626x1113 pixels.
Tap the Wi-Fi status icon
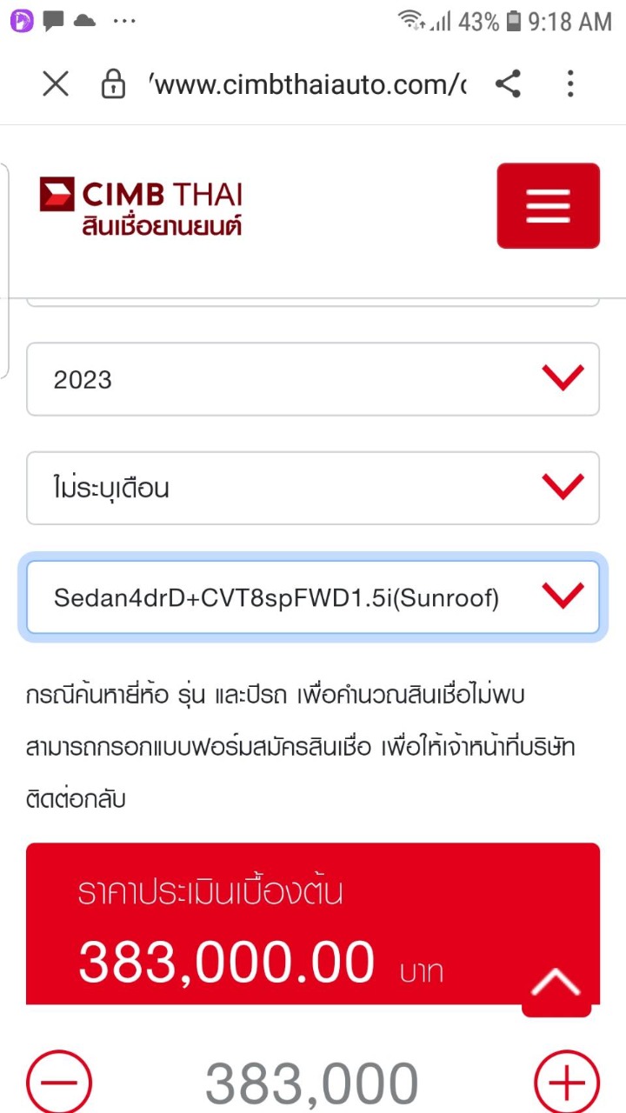click(410, 21)
